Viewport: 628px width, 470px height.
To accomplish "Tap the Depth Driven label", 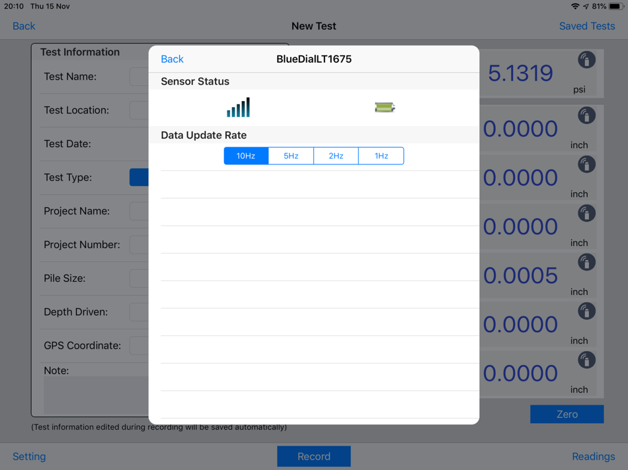I will 76,312.
